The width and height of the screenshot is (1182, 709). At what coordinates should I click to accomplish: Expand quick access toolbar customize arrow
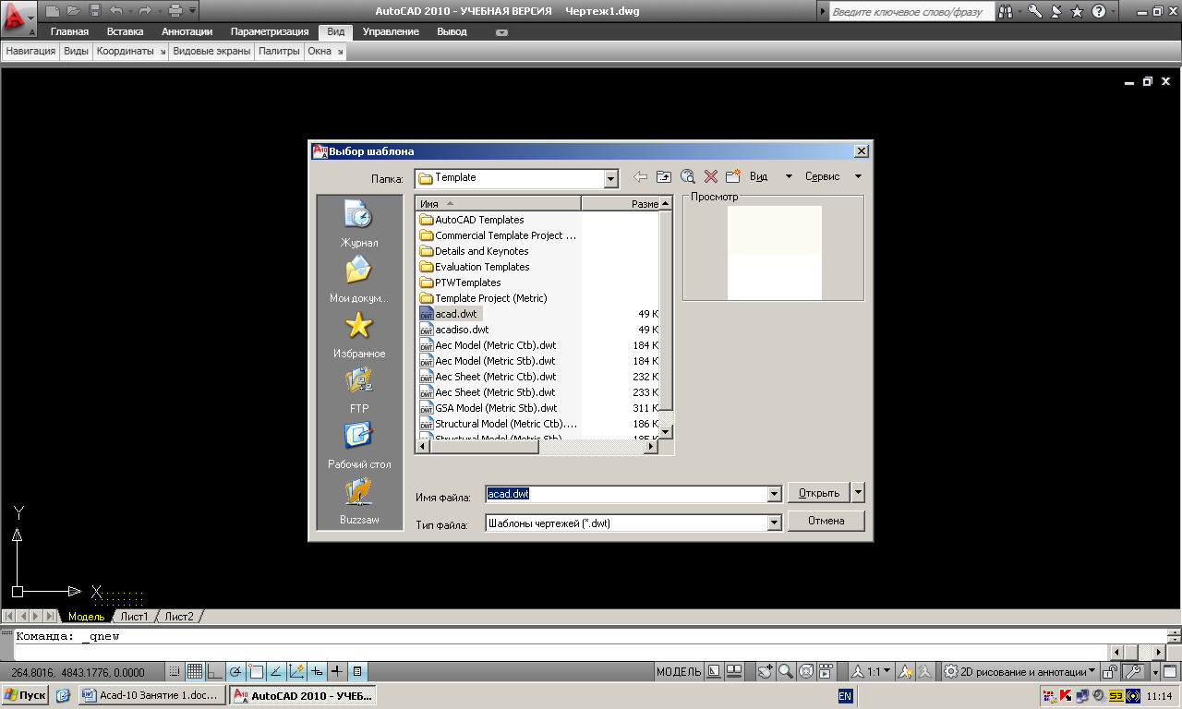tap(192, 11)
